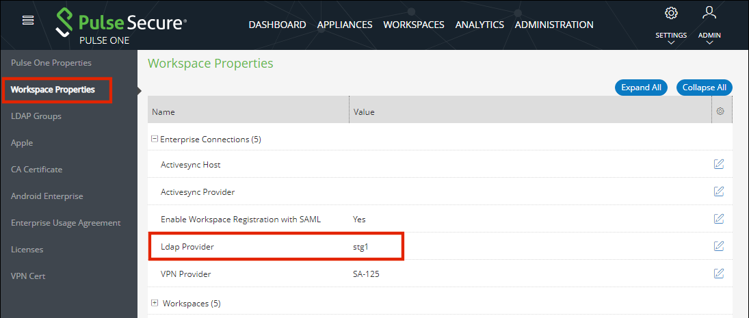Image resolution: width=749 pixels, height=318 pixels.
Task: Open the Settings dropdown chevron
Action: [x=671, y=43]
